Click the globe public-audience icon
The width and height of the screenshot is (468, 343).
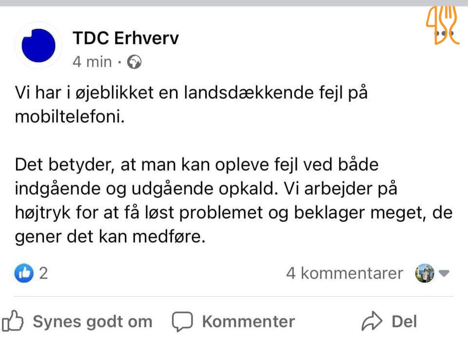(134, 62)
